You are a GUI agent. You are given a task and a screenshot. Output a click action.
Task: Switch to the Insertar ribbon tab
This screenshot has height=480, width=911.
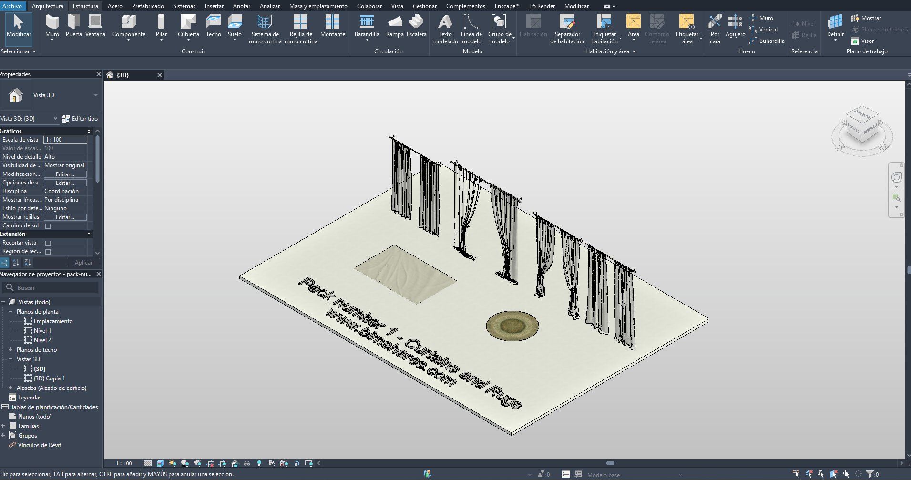coord(214,6)
